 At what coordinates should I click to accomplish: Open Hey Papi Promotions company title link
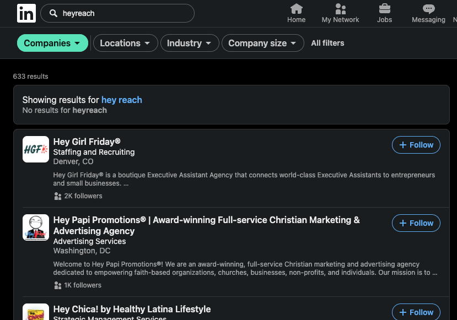click(x=206, y=225)
